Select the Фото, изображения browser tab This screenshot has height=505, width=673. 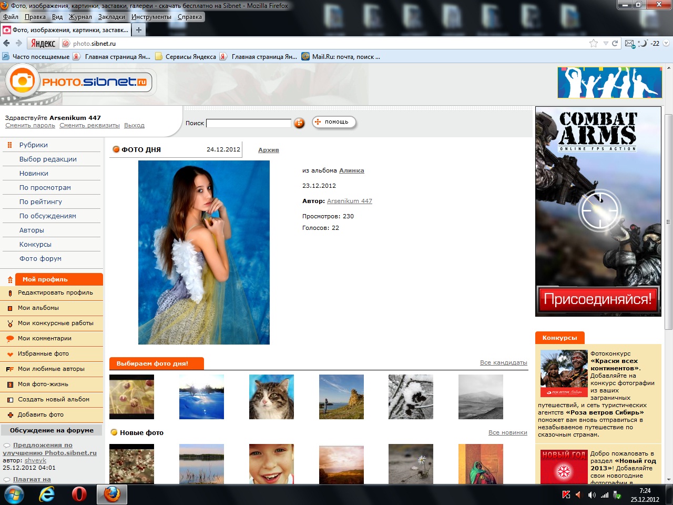(65, 30)
